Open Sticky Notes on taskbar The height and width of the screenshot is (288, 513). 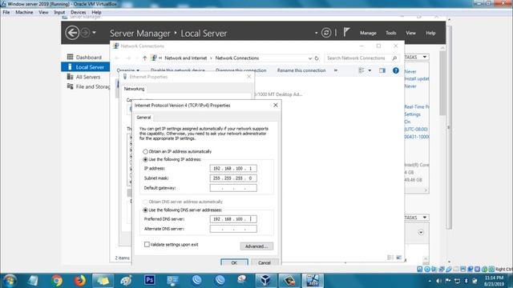coord(103,281)
